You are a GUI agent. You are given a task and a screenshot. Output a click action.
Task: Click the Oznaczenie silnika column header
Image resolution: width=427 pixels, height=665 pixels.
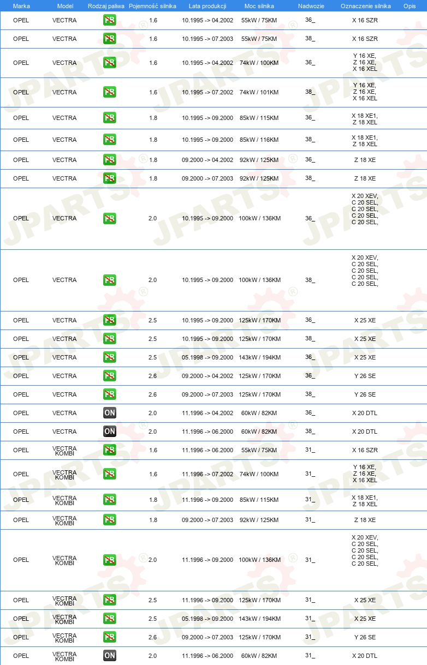[x=366, y=6]
